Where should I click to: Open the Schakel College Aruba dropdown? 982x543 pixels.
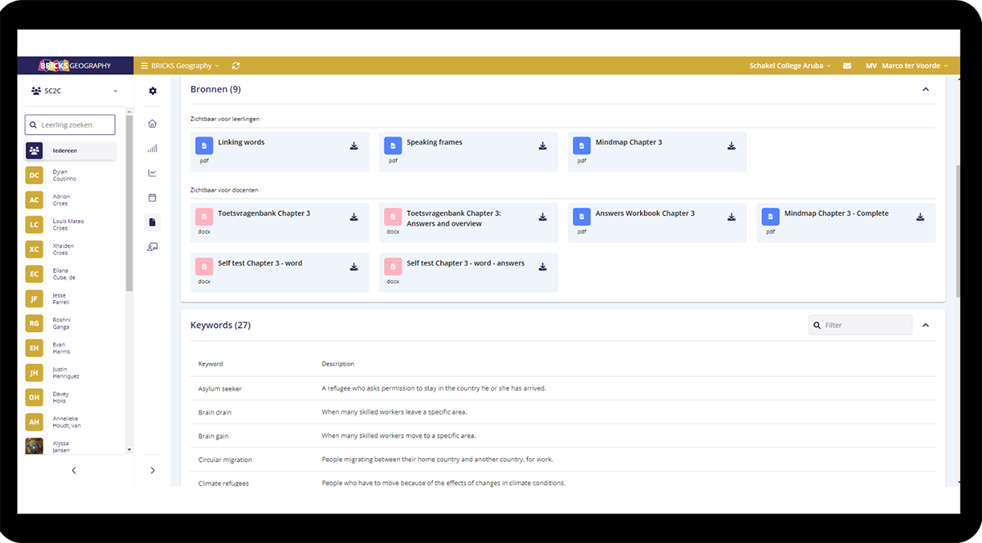point(789,65)
